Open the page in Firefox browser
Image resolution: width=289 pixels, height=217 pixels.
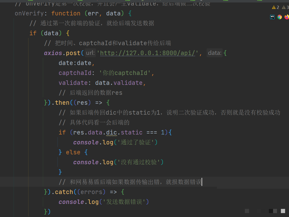pyautogui.click(x=287, y=17)
